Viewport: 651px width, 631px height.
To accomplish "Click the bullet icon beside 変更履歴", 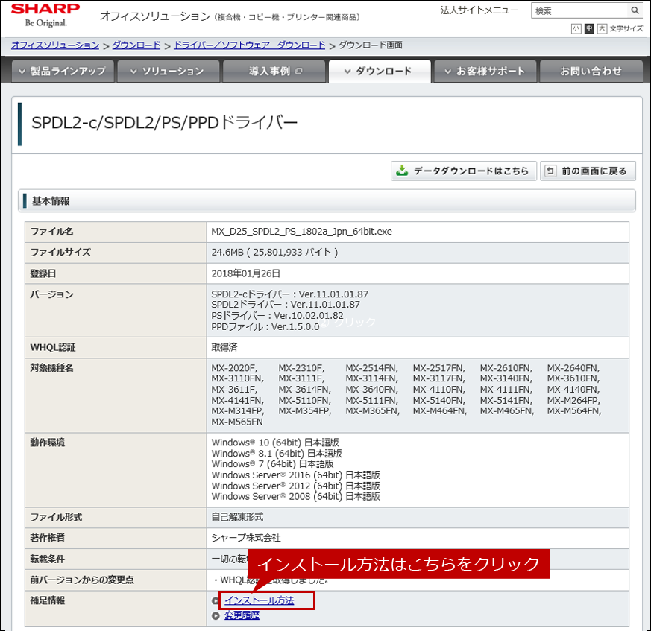I will tap(216, 615).
